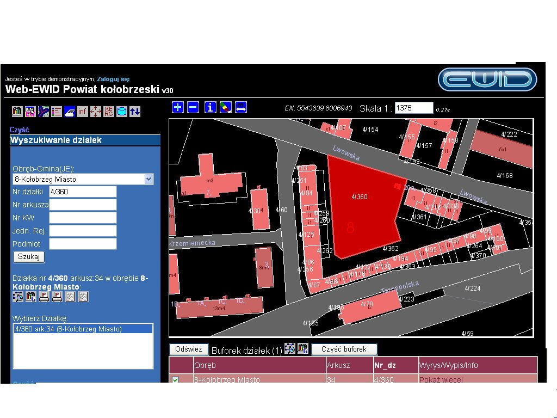The height and width of the screenshot is (418, 557).
Task: Click the EWID logo
Action: [487, 79]
